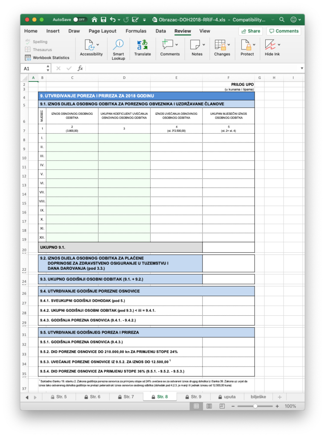Open the formula bar expand arrow

(302, 68)
